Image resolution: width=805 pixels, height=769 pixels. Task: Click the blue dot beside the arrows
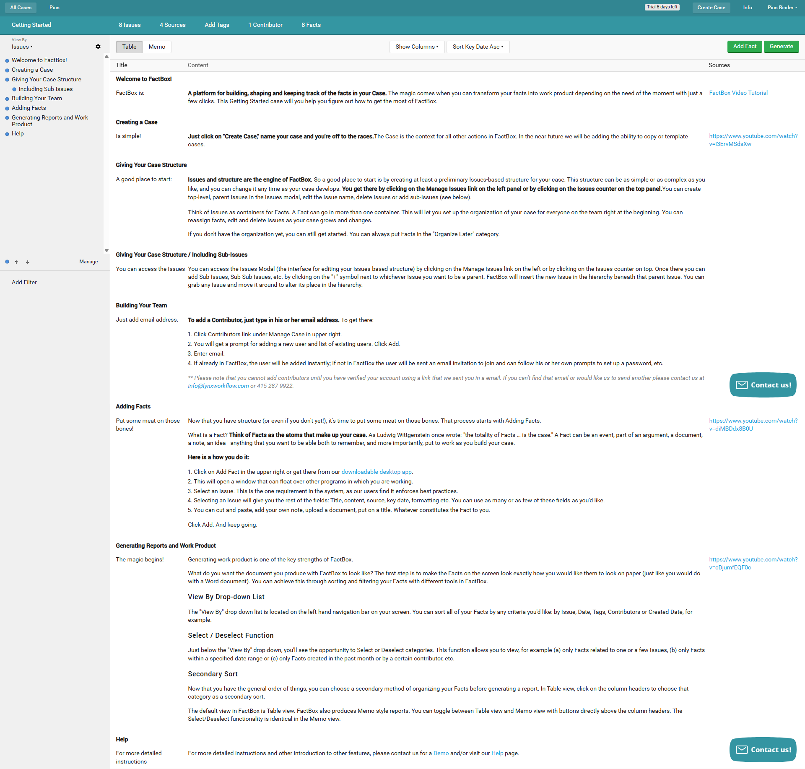pos(7,262)
